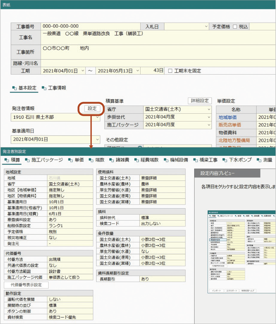Click the 基本設定 tab icon
276x324 pixels.
[14, 88]
